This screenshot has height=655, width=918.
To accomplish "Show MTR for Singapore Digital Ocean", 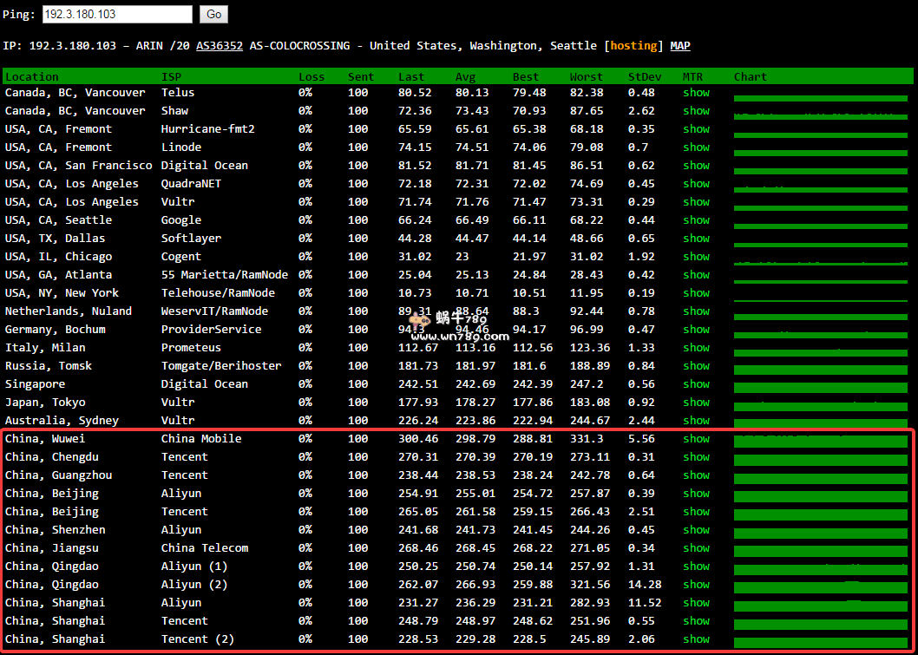I will point(697,383).
